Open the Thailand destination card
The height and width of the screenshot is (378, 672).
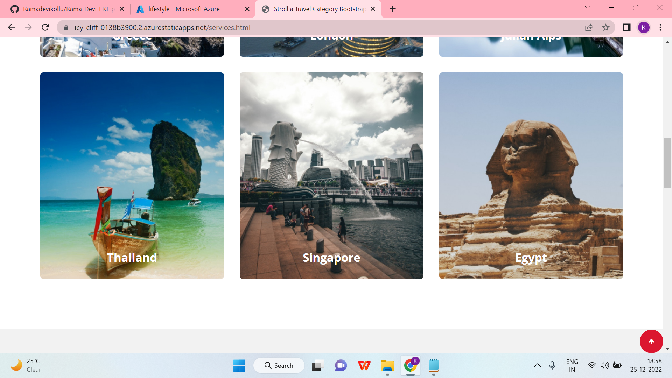click(132, 175)
